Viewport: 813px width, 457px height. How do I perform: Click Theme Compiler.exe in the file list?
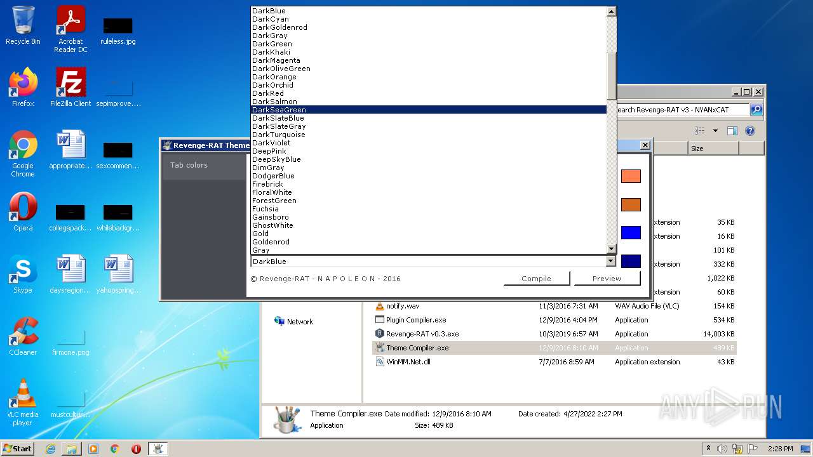click(x=554, y=348)
